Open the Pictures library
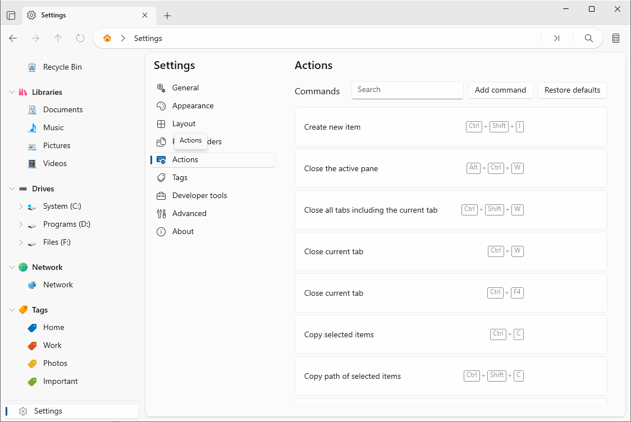The height and width of the screenshot is (422, 631). coord(57,146)
